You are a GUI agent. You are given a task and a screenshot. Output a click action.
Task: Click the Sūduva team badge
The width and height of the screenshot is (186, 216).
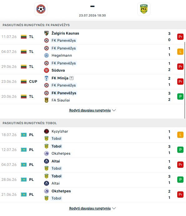tap(46, 70)
